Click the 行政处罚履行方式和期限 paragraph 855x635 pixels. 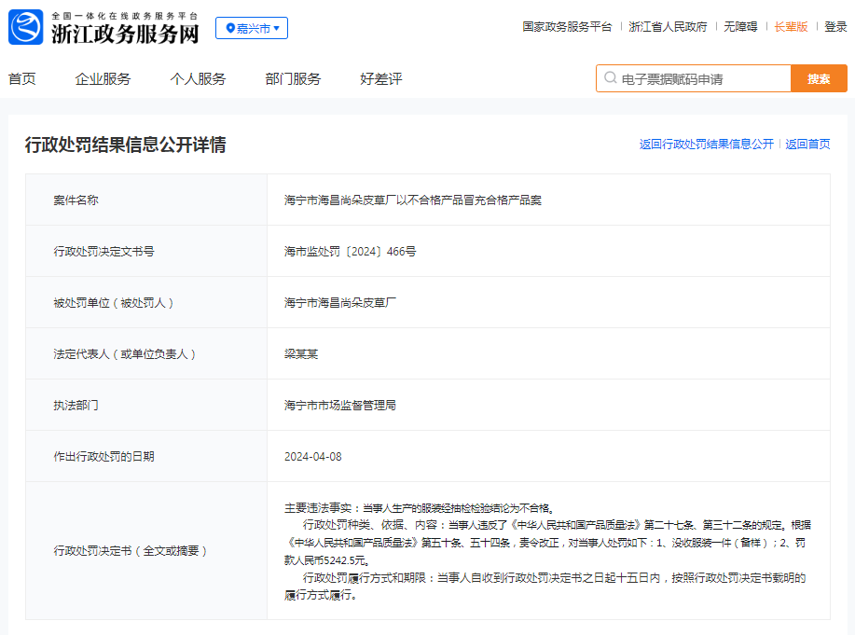tap(545, 587)
